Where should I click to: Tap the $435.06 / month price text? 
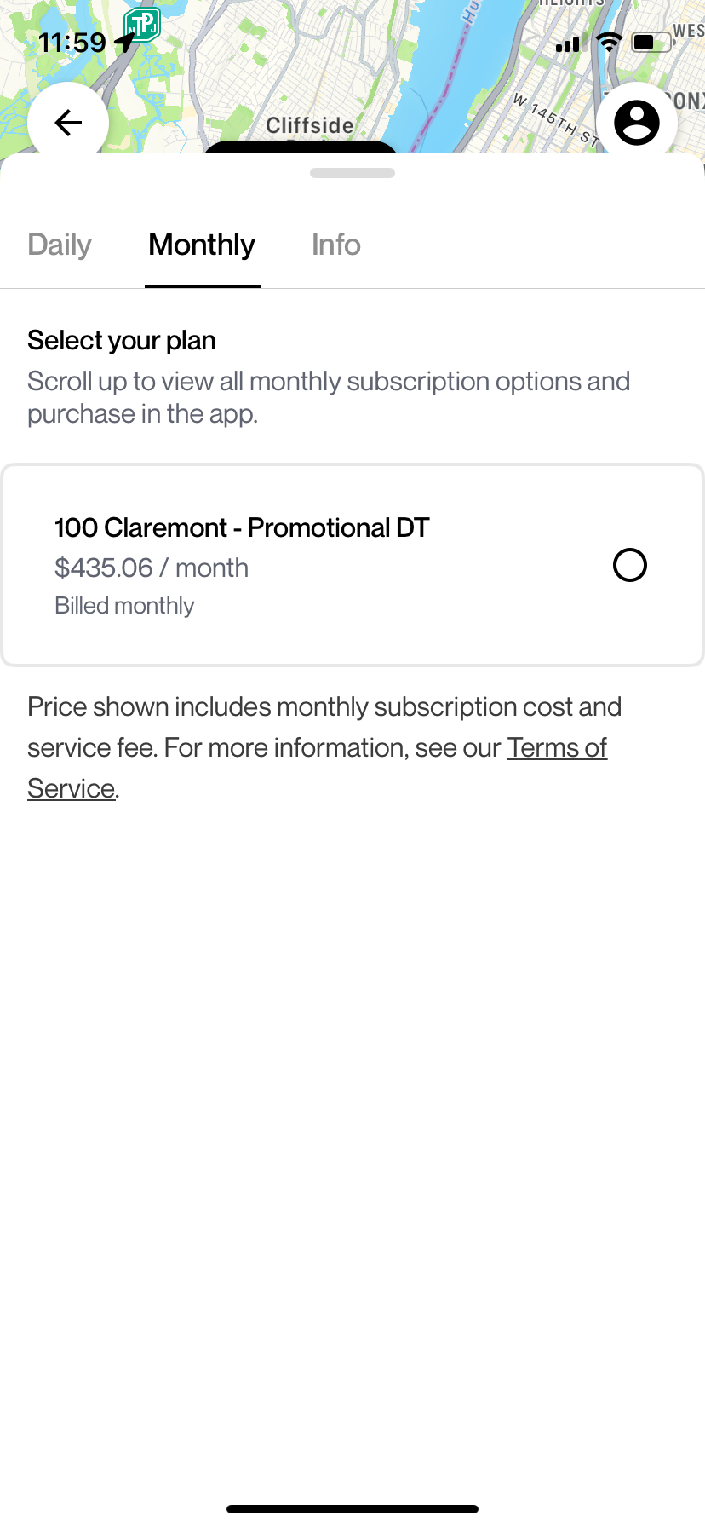coord(152,568)
